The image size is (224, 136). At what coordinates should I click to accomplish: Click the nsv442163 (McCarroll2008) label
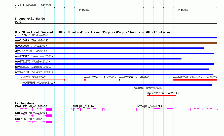34,72
